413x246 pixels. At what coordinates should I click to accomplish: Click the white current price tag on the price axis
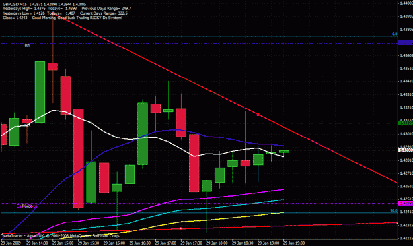coord(406,150)
